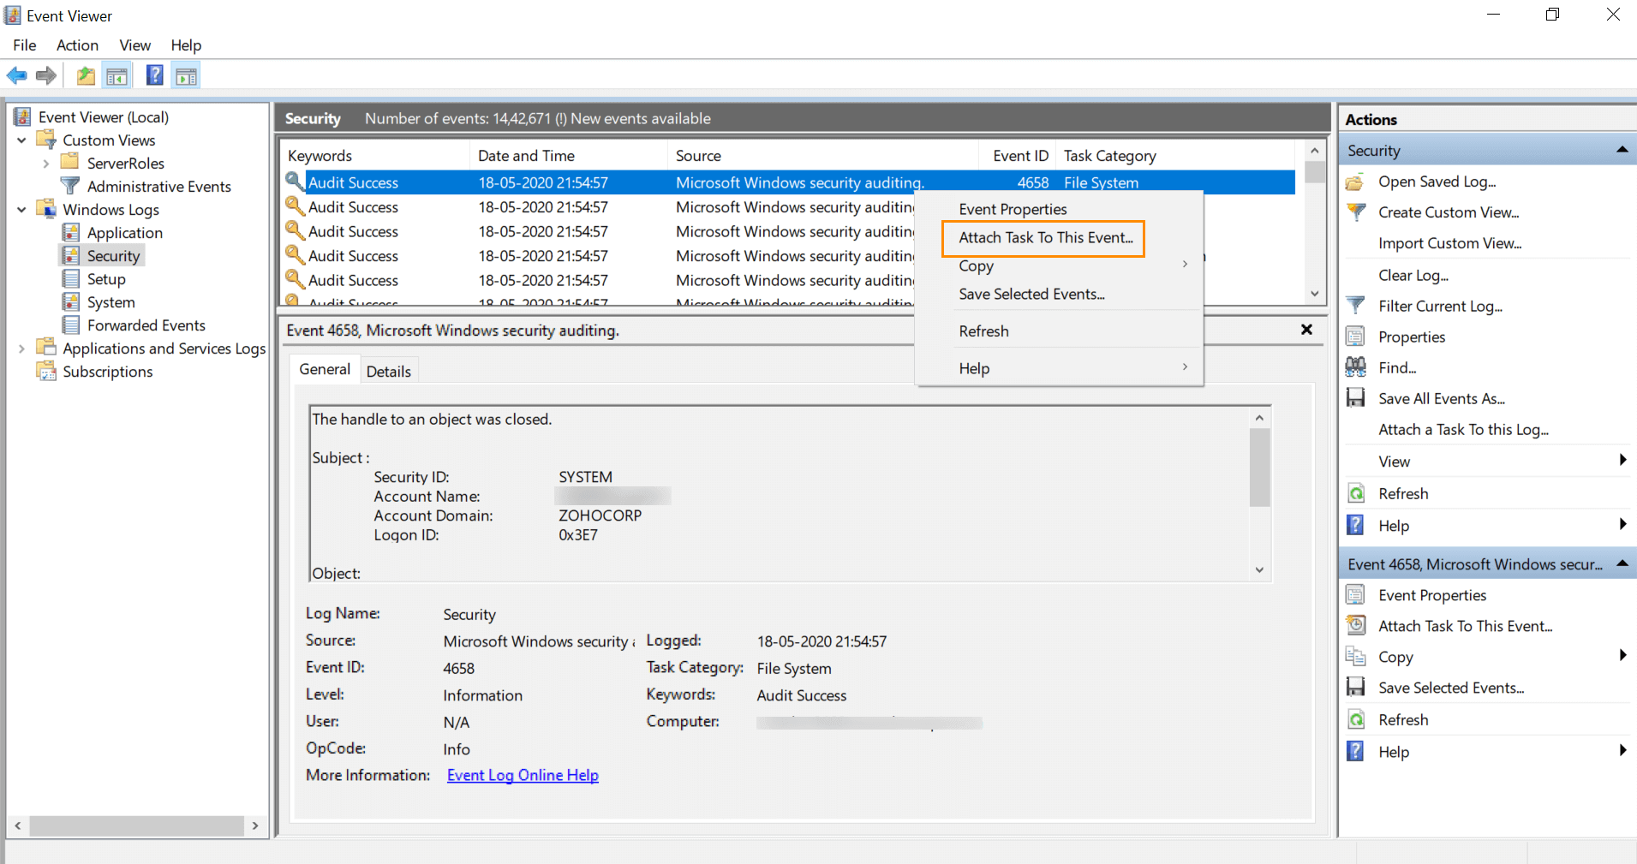Screen dimensions: 1637x864
Task: Toggle the show/hide console tree toolbar icon
Action: 117,74
